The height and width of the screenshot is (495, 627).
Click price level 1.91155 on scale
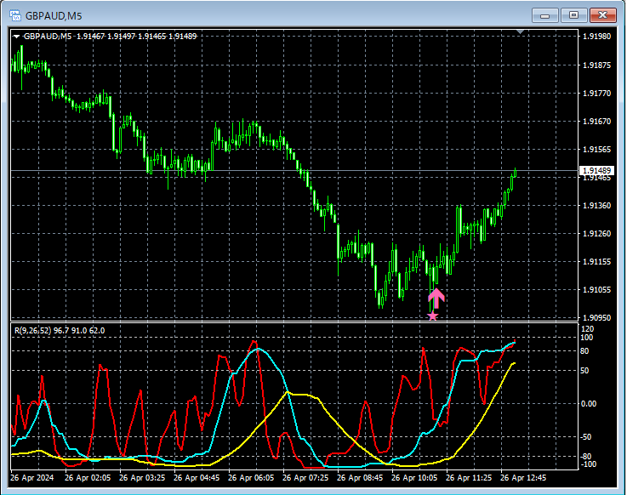[596, 261]
